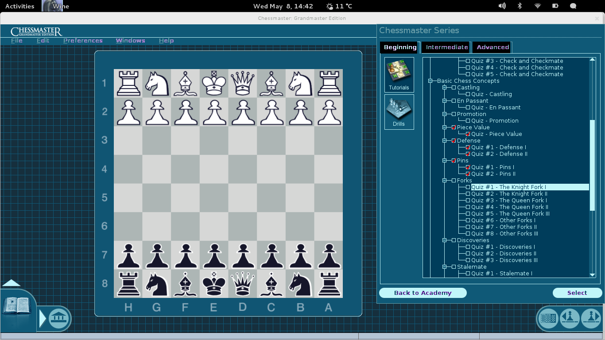Open the Drills section icon
The width and height of the screenshot is (605, 340).
point(399,112)
